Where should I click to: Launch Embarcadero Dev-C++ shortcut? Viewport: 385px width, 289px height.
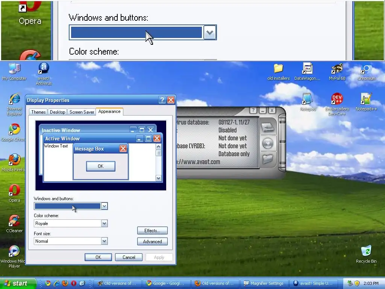(337, 105)
